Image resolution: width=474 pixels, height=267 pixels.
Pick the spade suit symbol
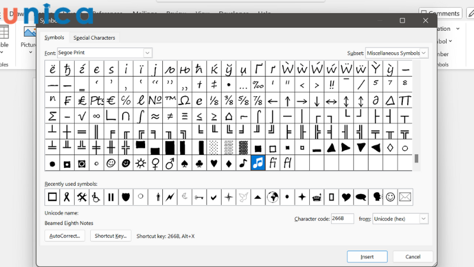coord(184,163)
